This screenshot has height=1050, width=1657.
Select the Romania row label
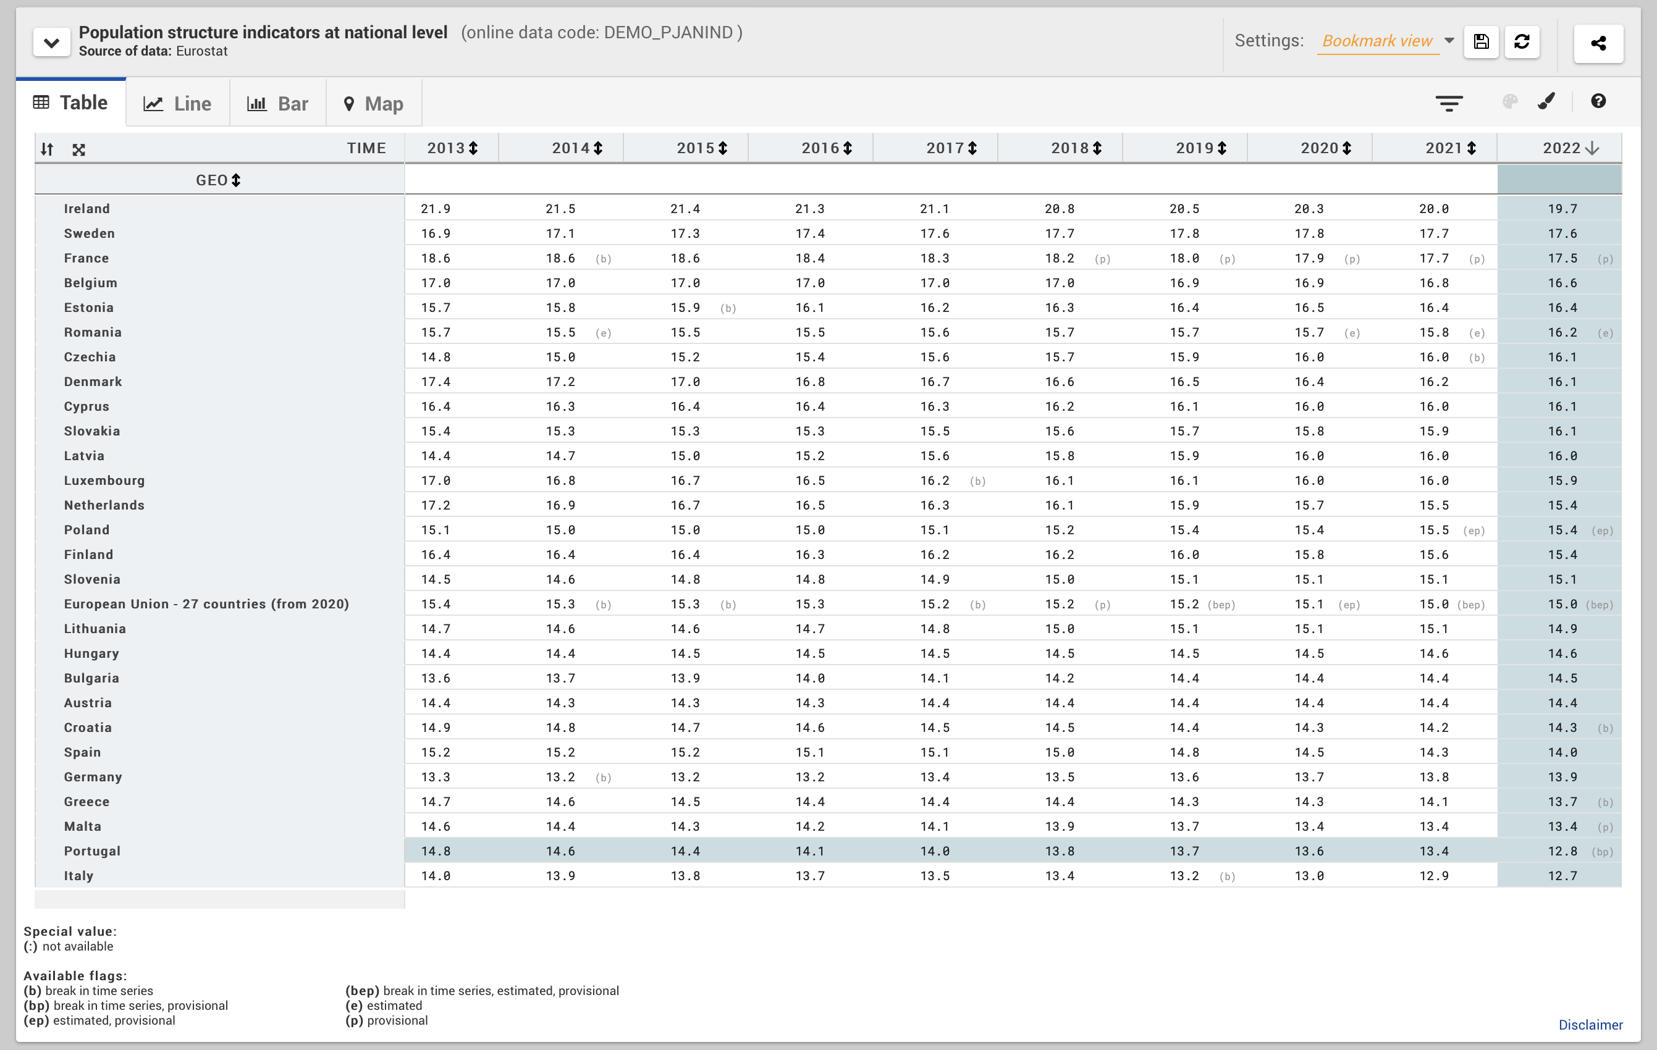[x=93, y=332]
